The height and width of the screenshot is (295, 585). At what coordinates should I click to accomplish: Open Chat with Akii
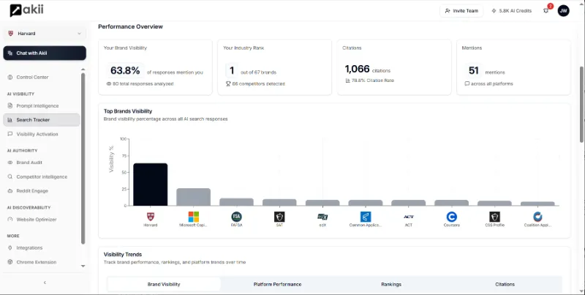[45, 53]
